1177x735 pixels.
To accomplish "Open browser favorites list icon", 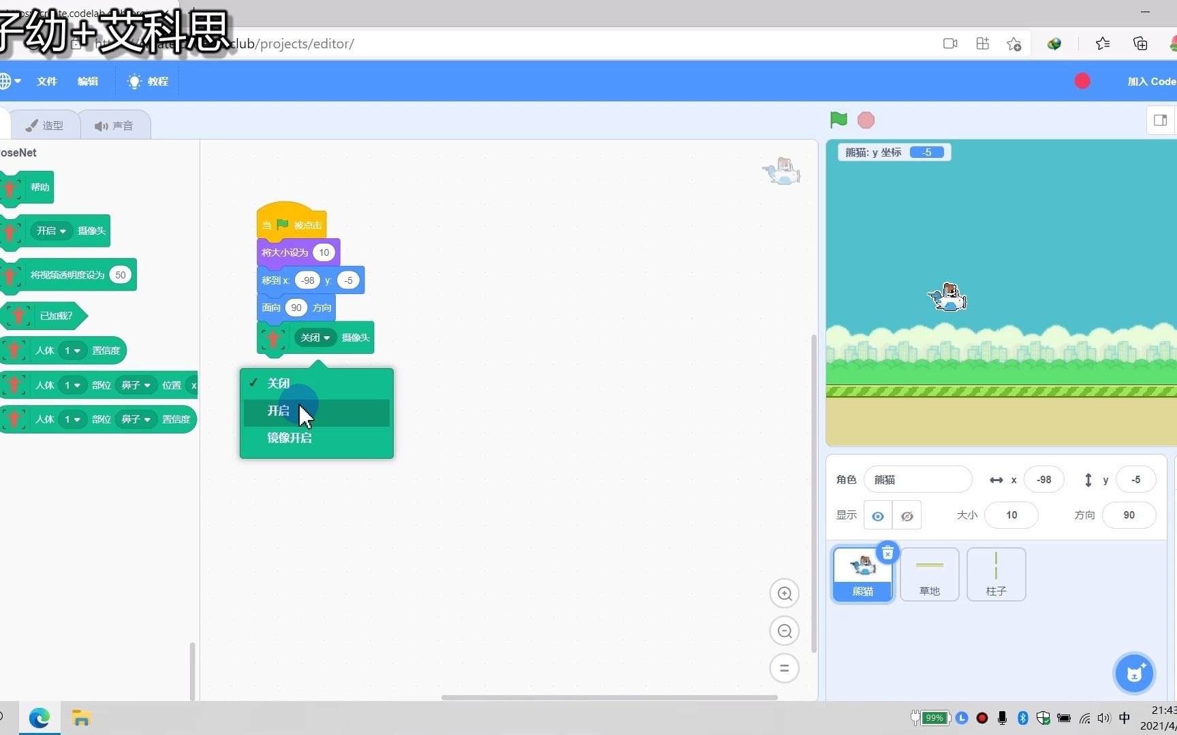I will pos(1103,44).
